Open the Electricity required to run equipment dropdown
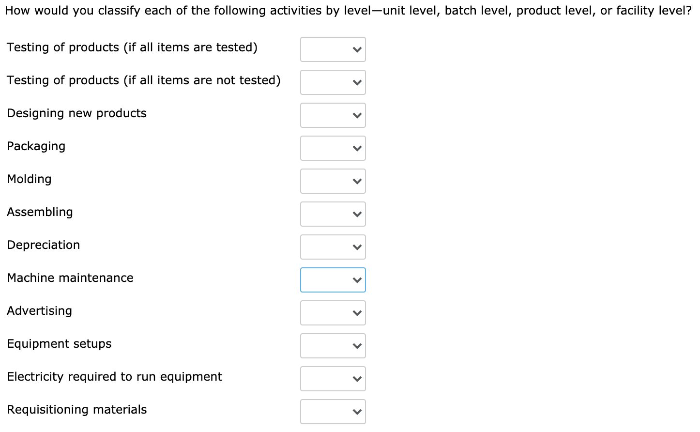The width and height of the screenshot is (700, 432). coord(333,379)
